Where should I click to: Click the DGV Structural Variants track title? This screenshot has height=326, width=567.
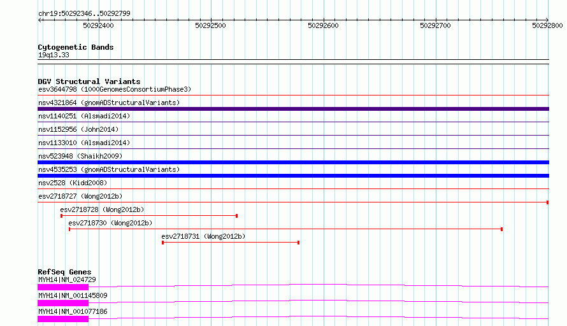89,81
